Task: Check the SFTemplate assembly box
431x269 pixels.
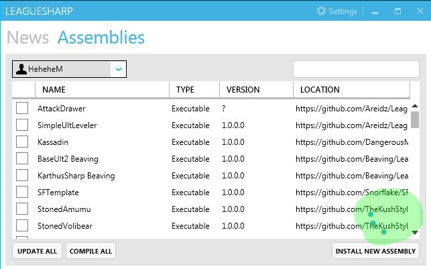Action: point(22,192)
